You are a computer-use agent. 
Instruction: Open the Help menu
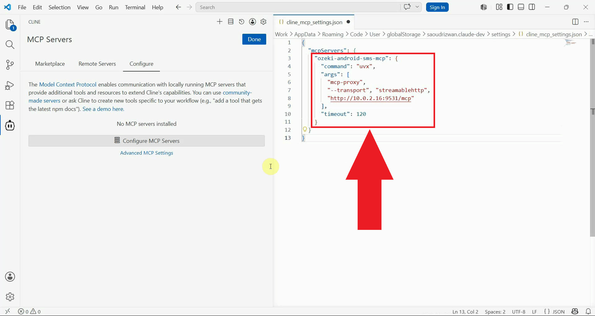point(157,7)
